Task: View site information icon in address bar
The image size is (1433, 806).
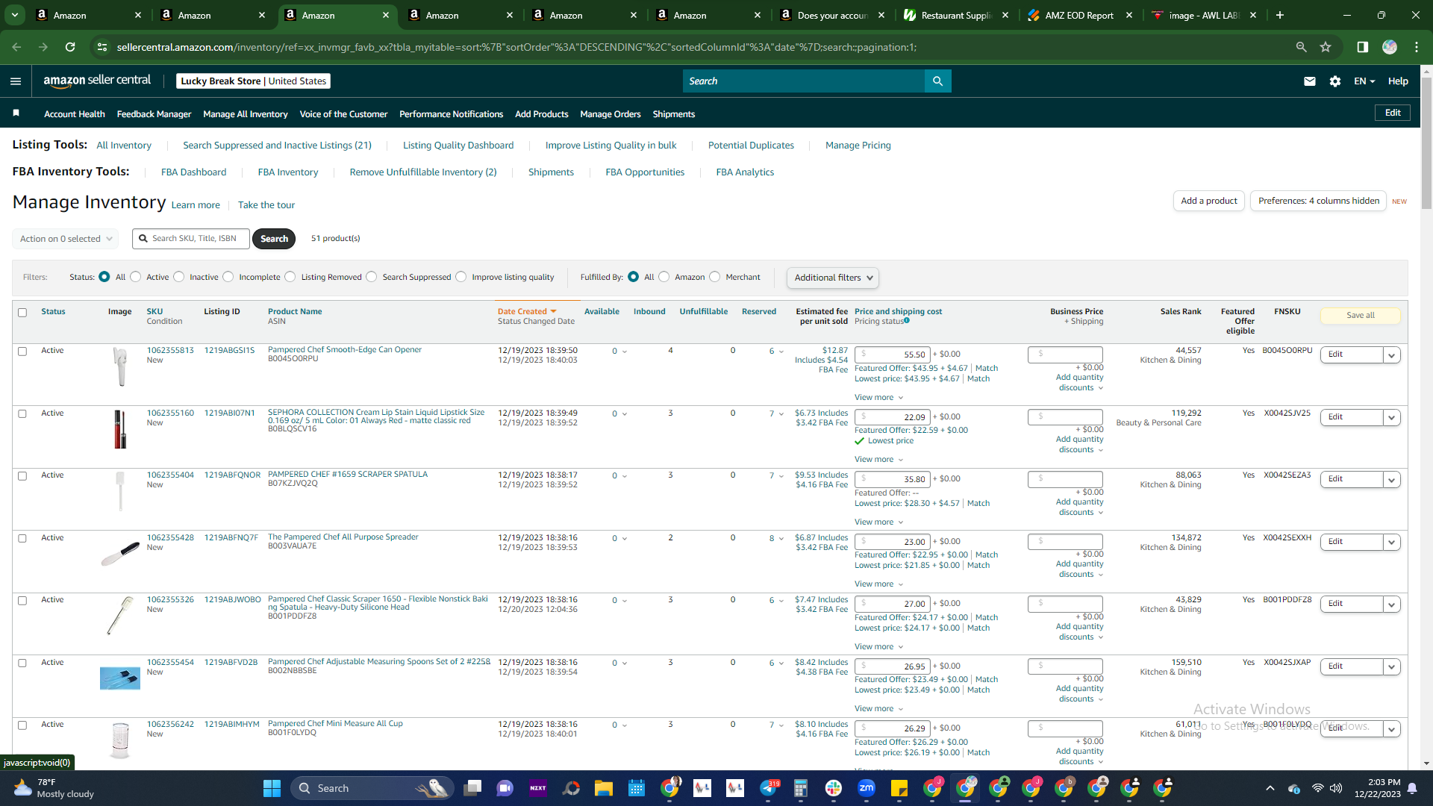Action: coord(102,47)
